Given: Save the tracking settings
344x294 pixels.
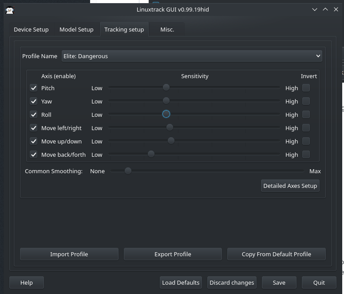Looking at the screenshot, I should pos(279,282).
